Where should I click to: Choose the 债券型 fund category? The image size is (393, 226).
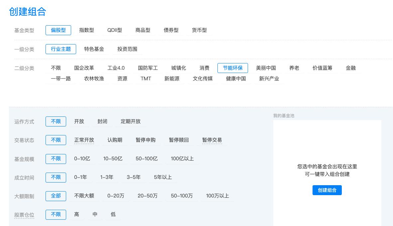171,30
